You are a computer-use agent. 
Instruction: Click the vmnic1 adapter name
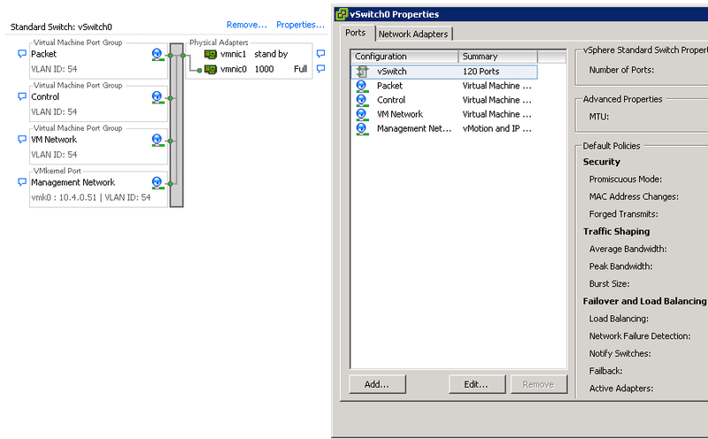click(234, 54)
